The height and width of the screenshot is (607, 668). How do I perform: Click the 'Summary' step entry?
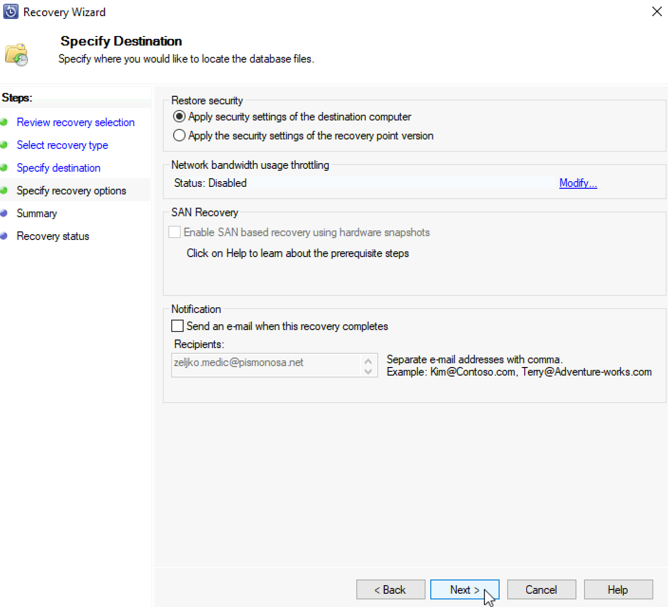click(37, 213)
